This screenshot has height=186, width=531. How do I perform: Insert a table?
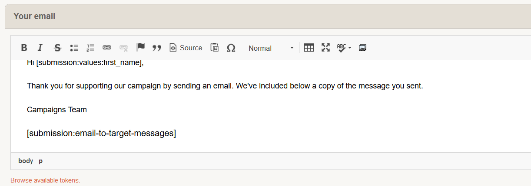point(309,48)
